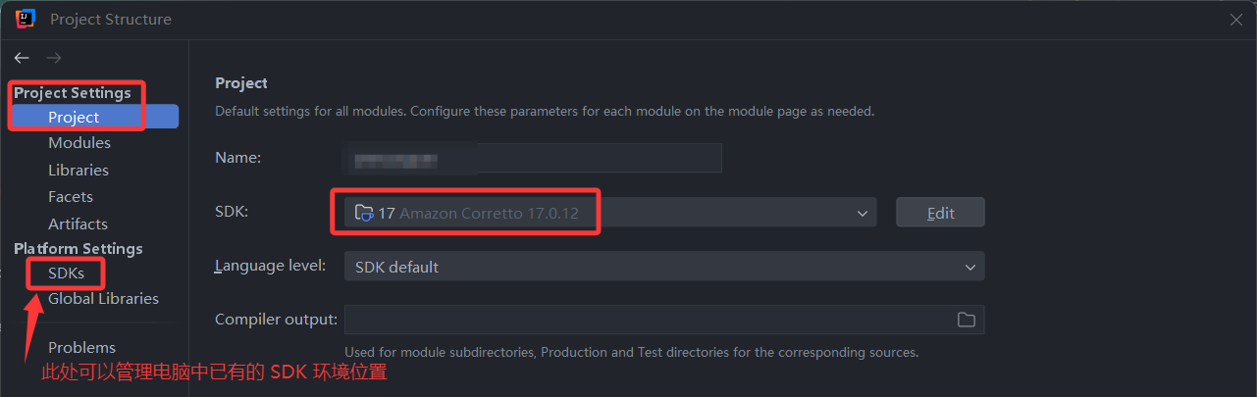This screenshot has height=397, width=1257.
Task: Click the project Name text field
Action: click(532, 158)
